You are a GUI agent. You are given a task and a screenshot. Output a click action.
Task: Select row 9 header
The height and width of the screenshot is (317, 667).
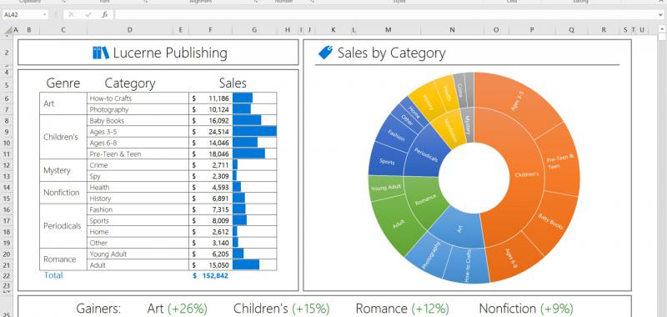7,132
